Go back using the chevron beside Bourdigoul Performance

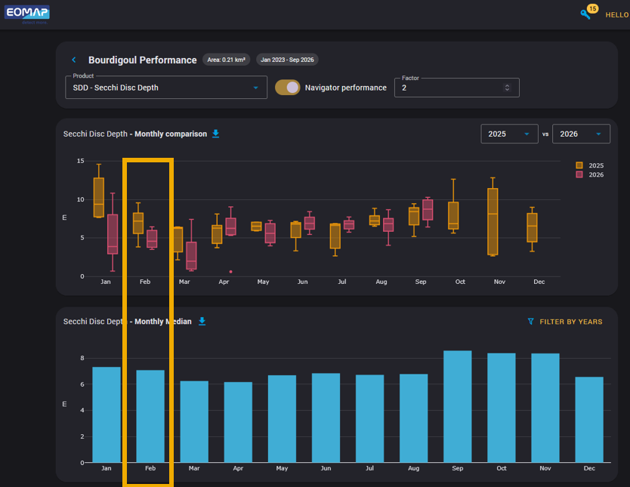pos(74,60)
